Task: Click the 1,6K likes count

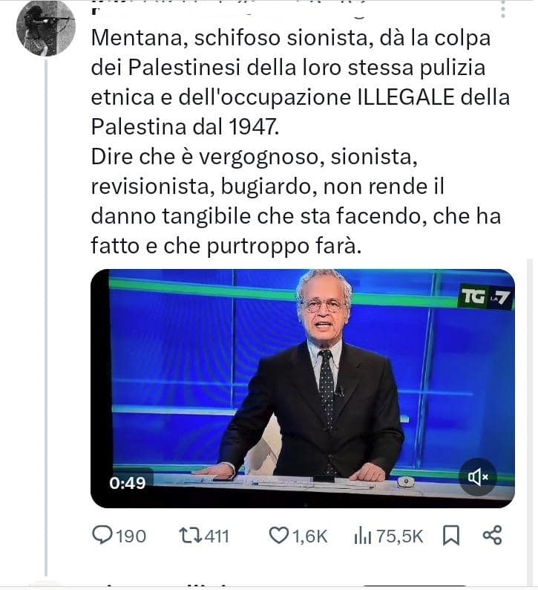Action: pyautogui.click(x=308, y=536)
